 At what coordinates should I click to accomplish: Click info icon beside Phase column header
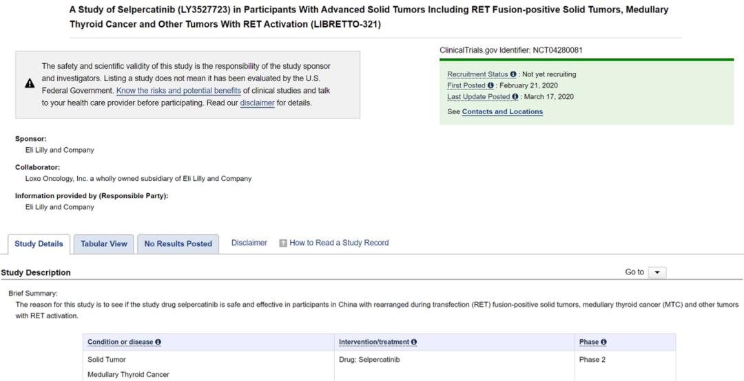point(603,342)
